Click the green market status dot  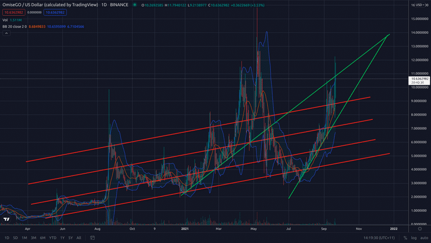(134, 5)
